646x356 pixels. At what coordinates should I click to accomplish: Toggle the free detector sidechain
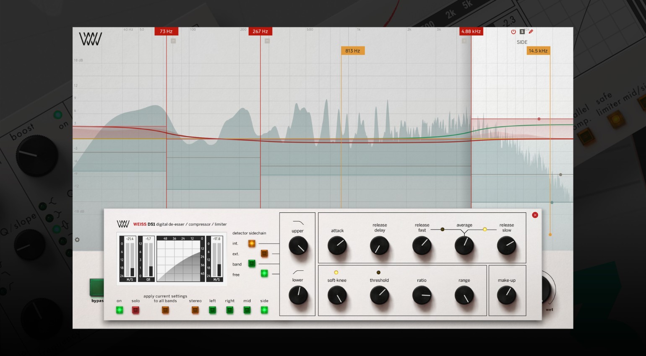[264, 273]
